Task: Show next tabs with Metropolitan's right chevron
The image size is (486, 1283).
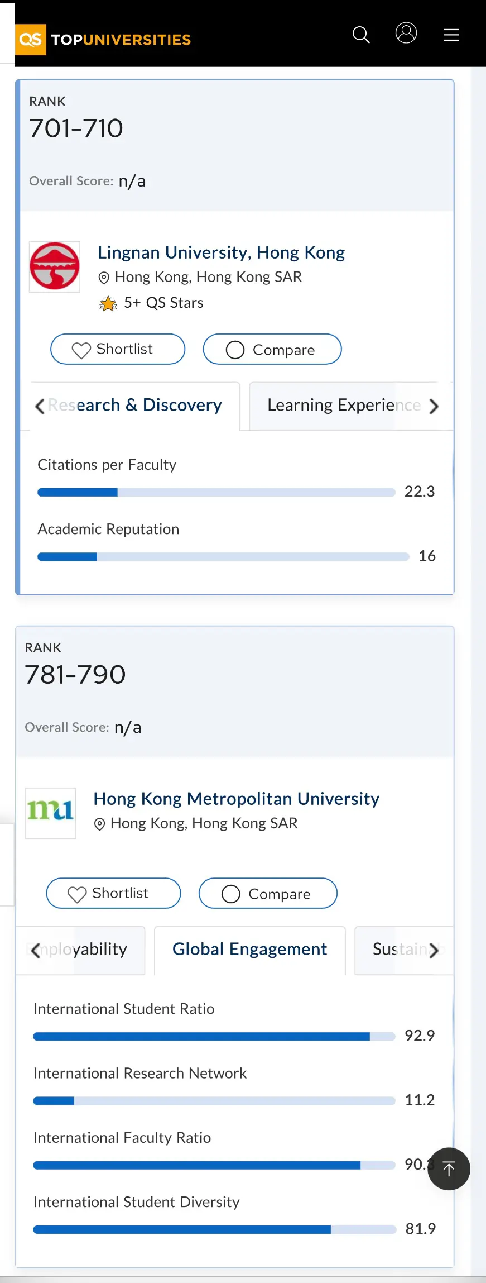Action: (434, 950)
